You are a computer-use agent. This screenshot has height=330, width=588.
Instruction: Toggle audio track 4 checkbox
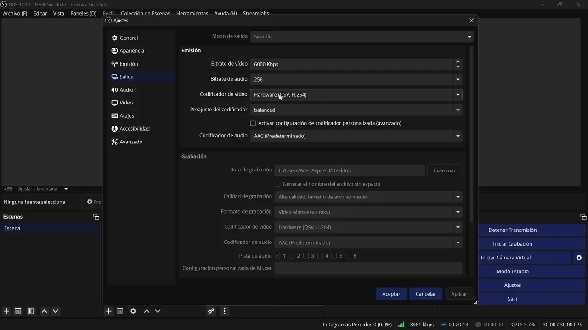click(x=320, y=256)
